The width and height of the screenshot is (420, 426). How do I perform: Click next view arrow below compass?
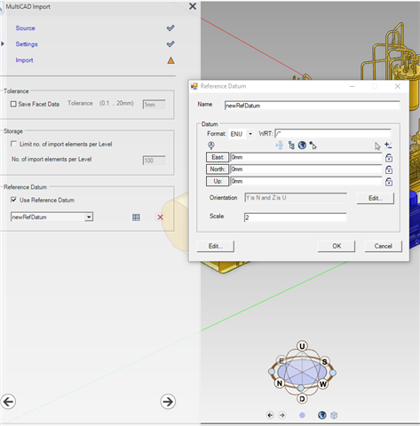[x=282, y=415]
